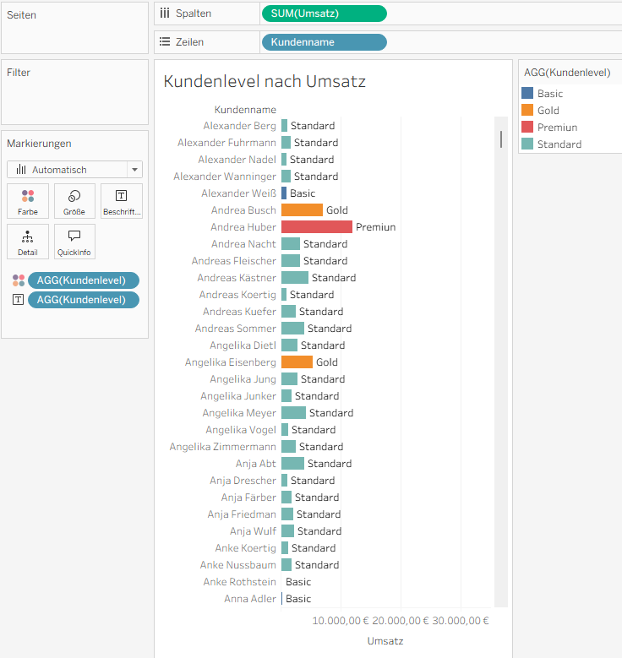622x658 pixels.
Task: Click the Spalten columns shelf icon
Action: [165, 14]
